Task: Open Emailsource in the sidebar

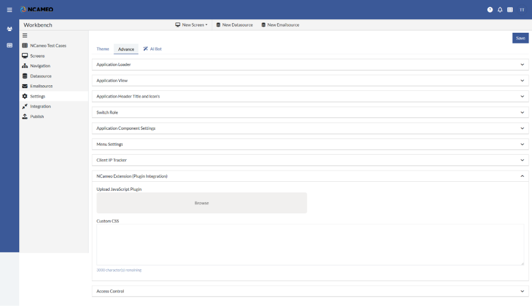Action: point(41,86)
